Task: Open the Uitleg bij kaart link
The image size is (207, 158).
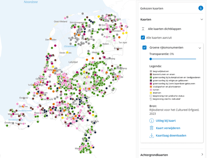Action: point(166,121)
